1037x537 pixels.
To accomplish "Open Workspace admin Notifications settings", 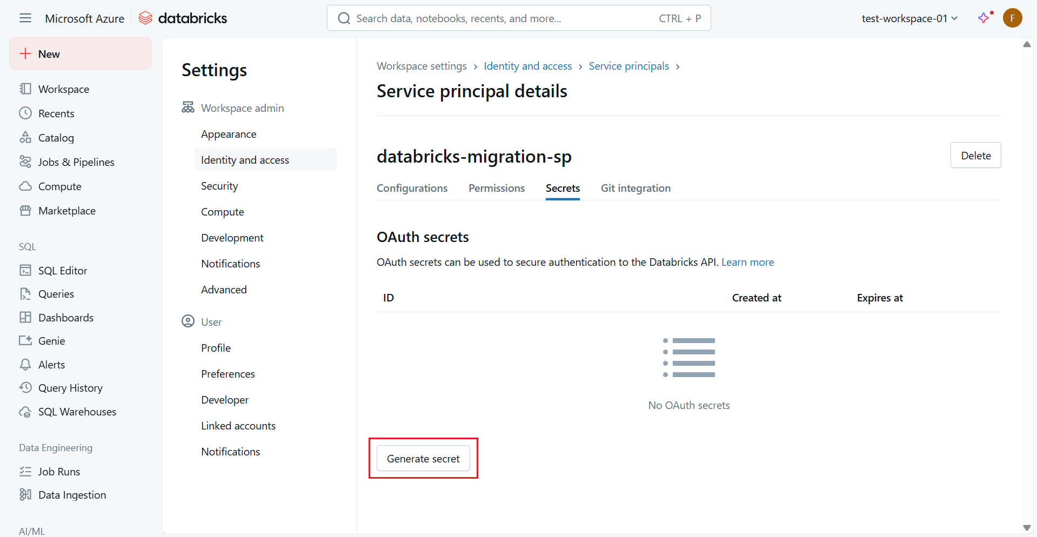I will 266,264.
